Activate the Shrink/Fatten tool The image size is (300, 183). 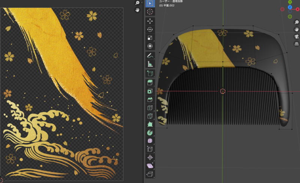click(150, 158)
